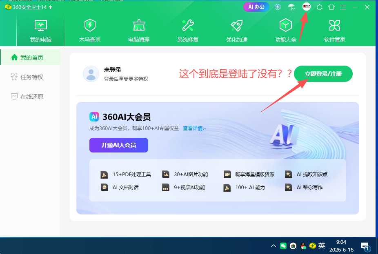Select the 优化加速 tab
The image size is (378, 254).
237,31
